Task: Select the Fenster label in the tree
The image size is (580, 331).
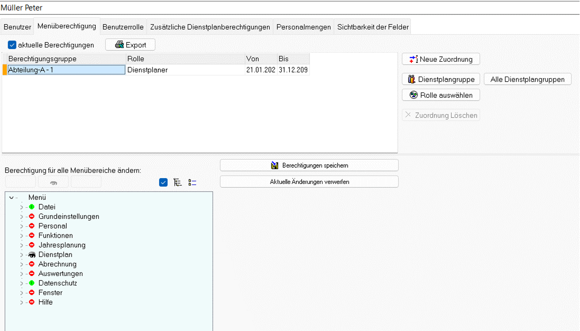Action: (x=51, y=293)
